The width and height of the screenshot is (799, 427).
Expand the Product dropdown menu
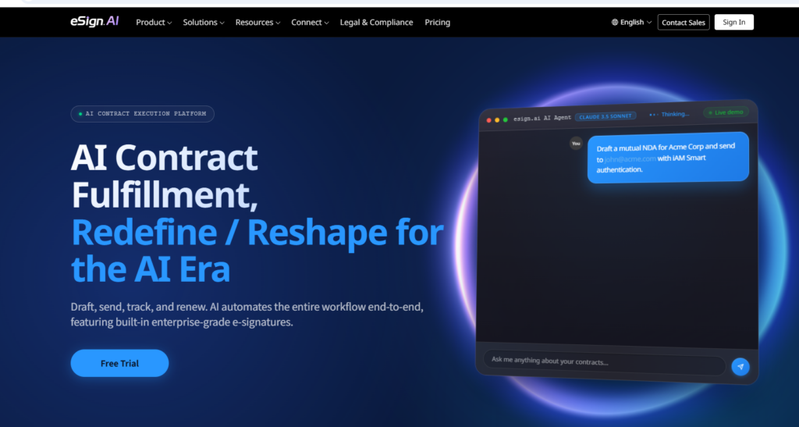click(x=154, y=23)
